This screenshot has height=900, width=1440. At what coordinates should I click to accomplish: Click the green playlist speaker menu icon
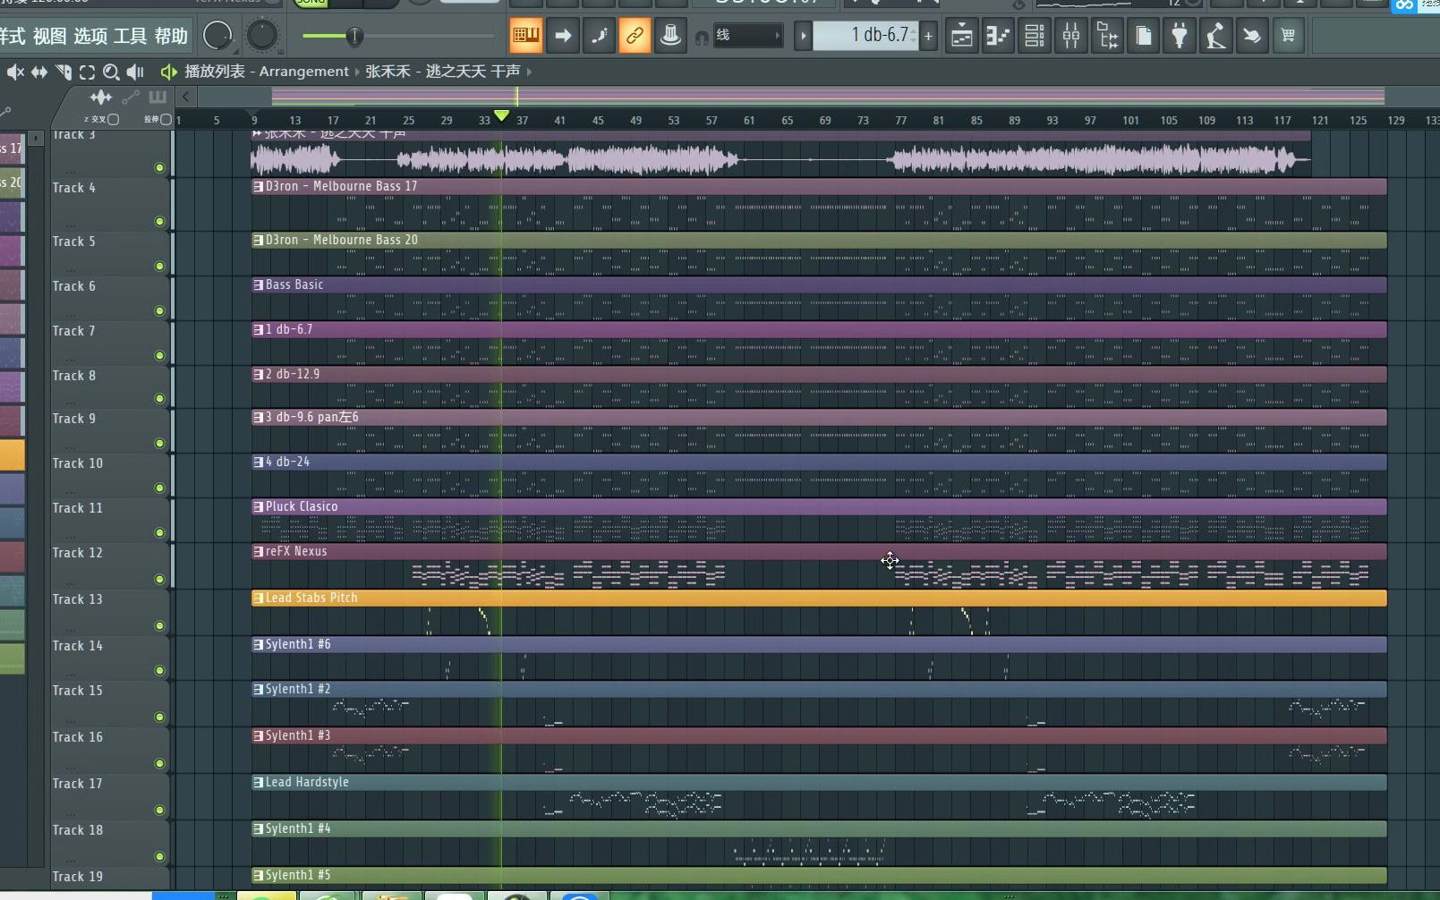168,72
